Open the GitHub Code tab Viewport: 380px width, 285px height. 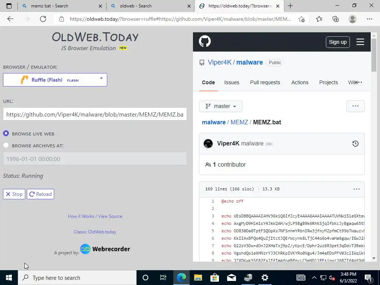208,82
